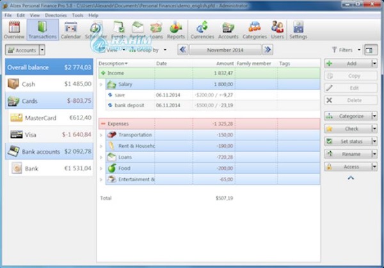Go to the next month arrow
Viewport: 384px width, 268px height.
[268, 50]
